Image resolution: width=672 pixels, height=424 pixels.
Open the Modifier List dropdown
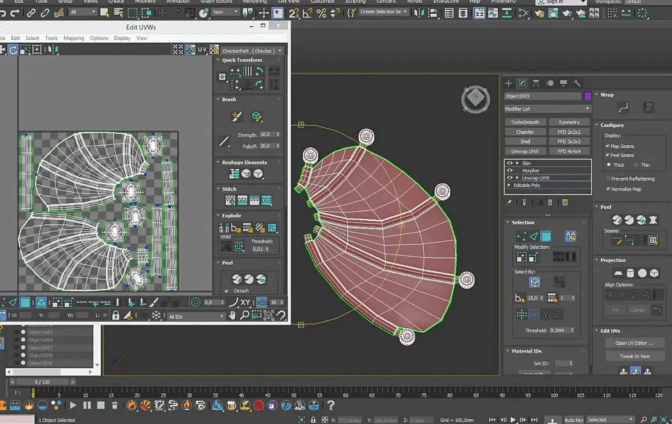pyautogui.click(x=547, y=109)
